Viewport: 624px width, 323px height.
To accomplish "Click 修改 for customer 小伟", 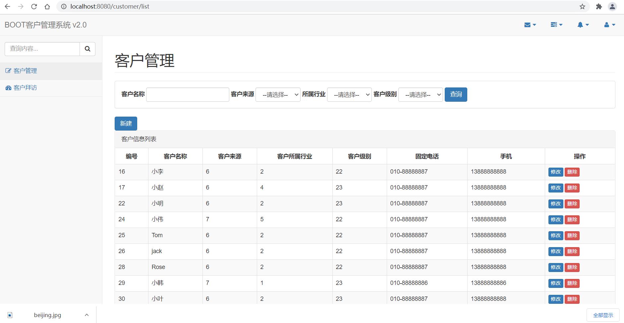I will (x=556, y=220).
